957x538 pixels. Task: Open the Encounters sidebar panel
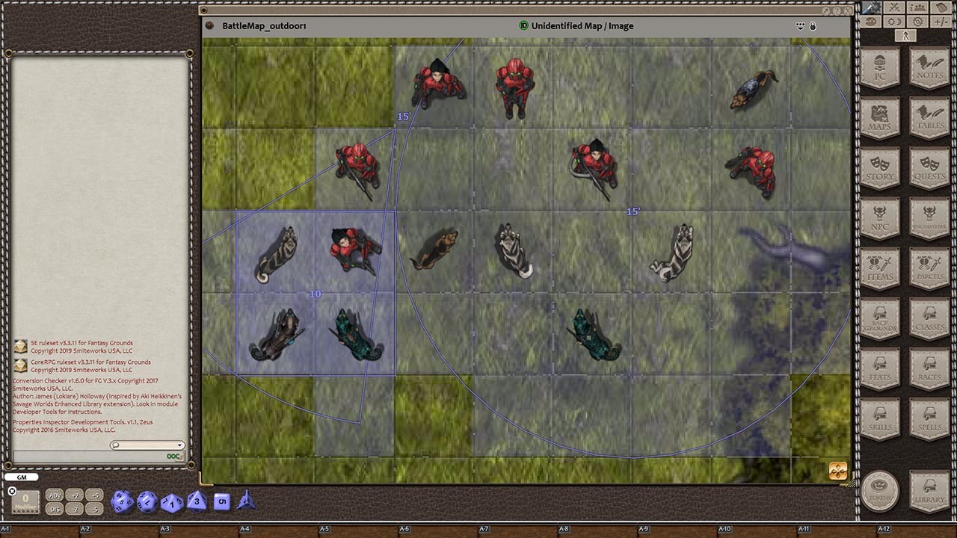pyautogui.click(x=929, y=220)
